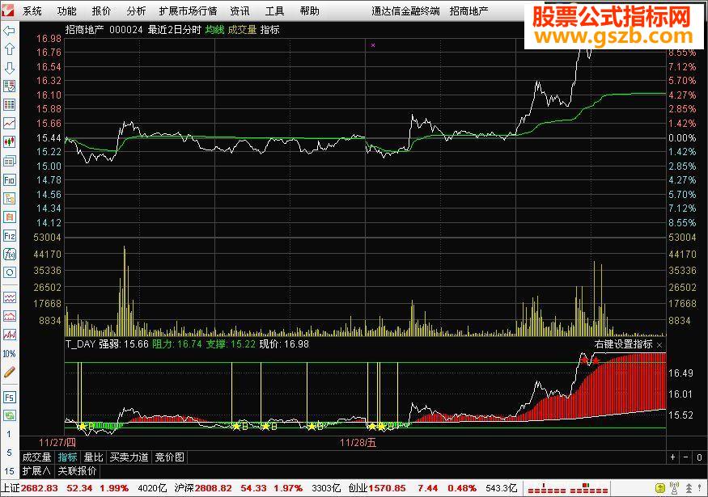Click the gray triple arrow icon in status bar
This screenshot has height=497, width=708.
[689, 488]
